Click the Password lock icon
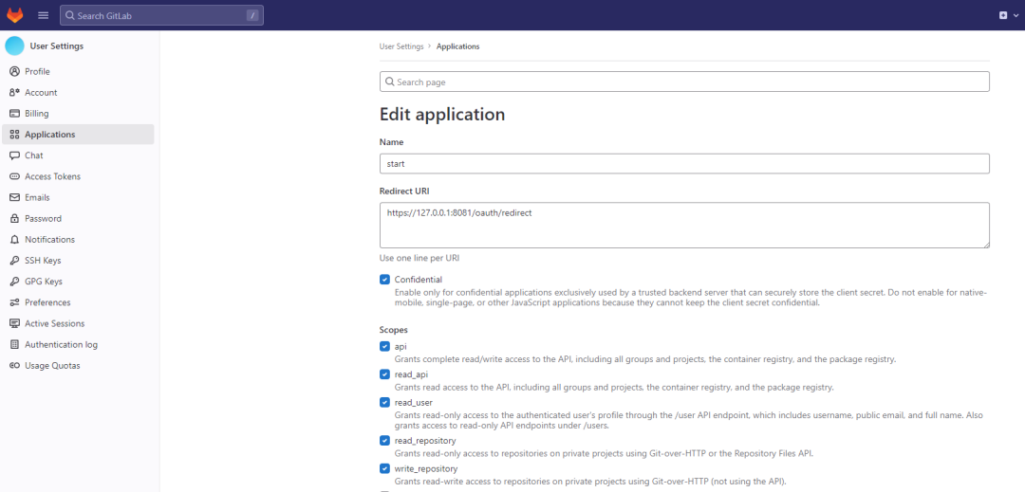This screenshot has height=492, width=1025. pyautogui.click(x=14, y=219)
